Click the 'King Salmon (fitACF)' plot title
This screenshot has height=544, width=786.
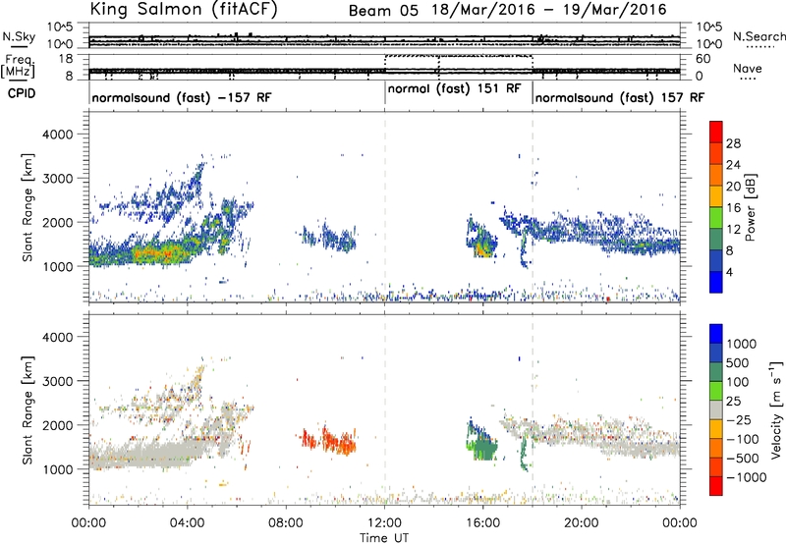pyautogui.click(x=184, y=9)
